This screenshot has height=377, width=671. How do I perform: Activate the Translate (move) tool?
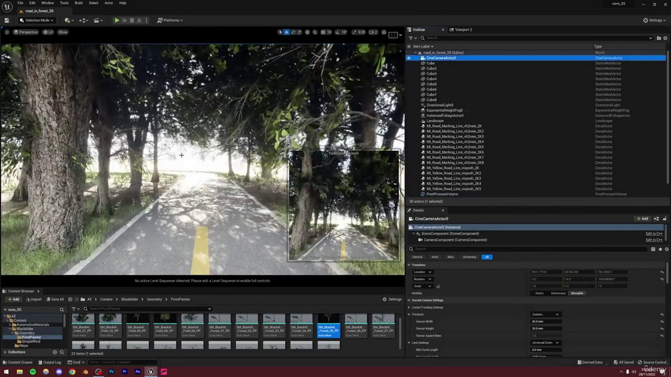pyautogui.click(x=287, y=32)
